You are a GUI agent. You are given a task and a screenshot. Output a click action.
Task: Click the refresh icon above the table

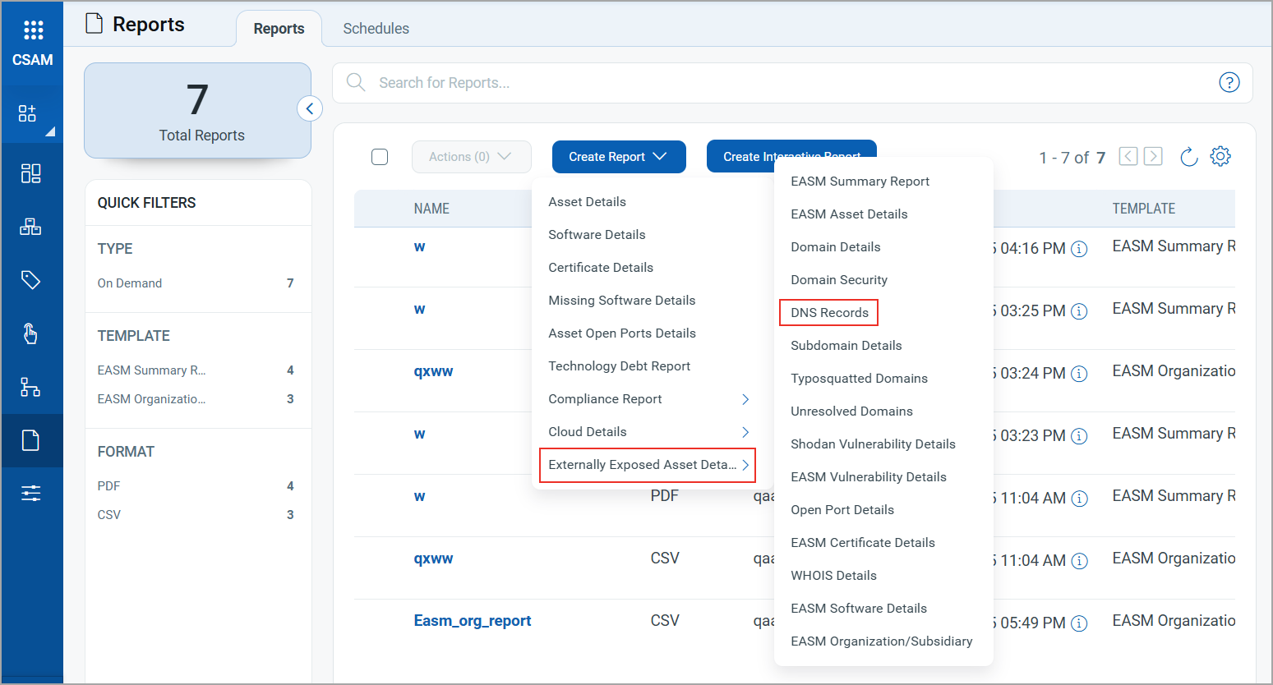(x=1188, y=157)
